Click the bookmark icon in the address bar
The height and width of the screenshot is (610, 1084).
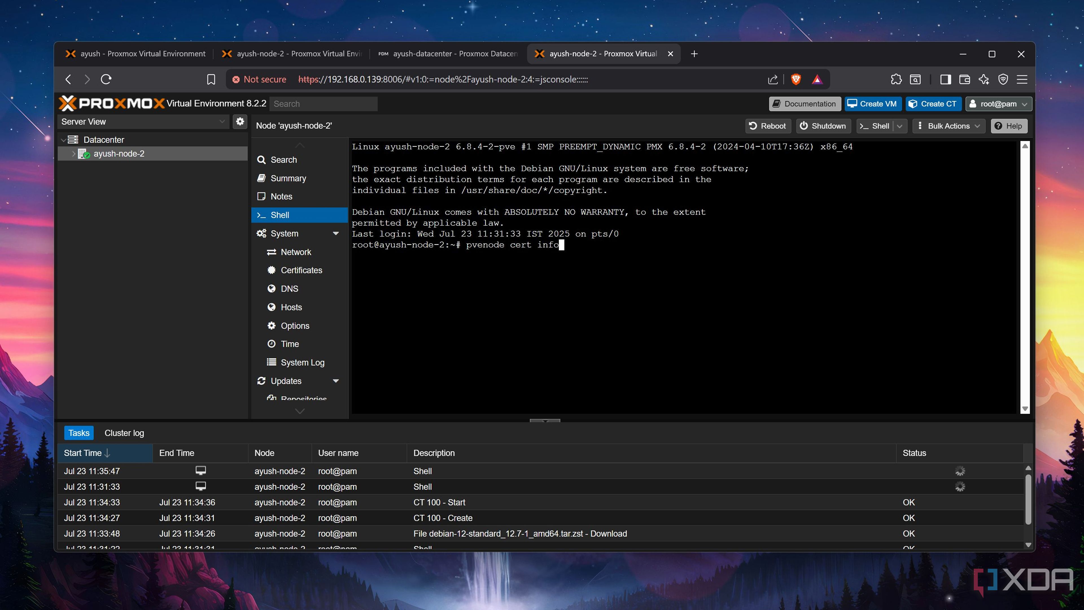pyautogui.click(x=211, y=79)
